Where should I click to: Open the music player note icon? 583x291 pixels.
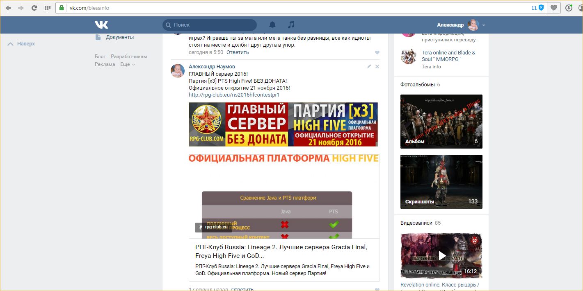[x=291, y=25]
